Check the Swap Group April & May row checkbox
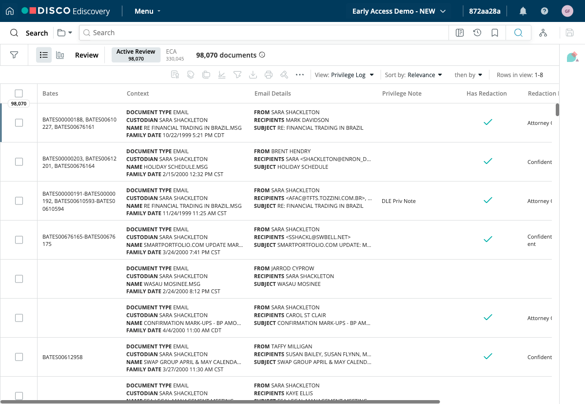 [x=19, y=357]
